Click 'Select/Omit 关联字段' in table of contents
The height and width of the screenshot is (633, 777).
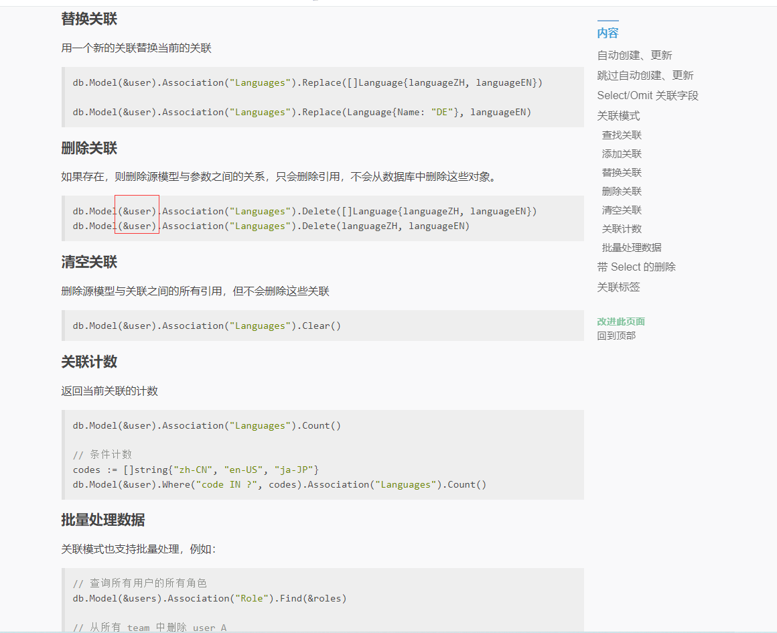648,96
